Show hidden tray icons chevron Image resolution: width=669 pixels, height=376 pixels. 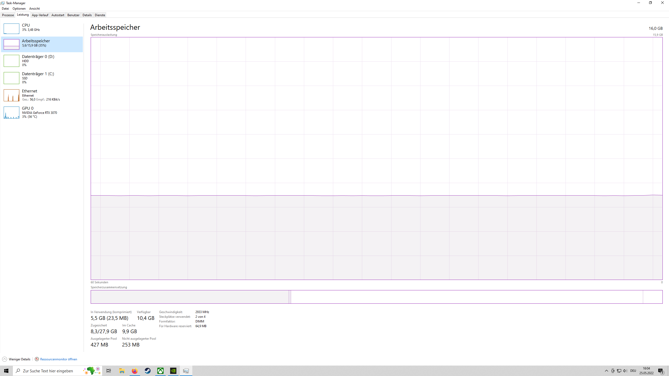tap(607, 371)
